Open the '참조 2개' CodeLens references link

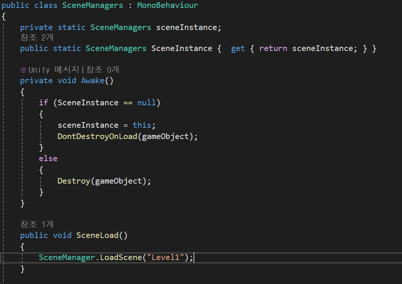37,37
